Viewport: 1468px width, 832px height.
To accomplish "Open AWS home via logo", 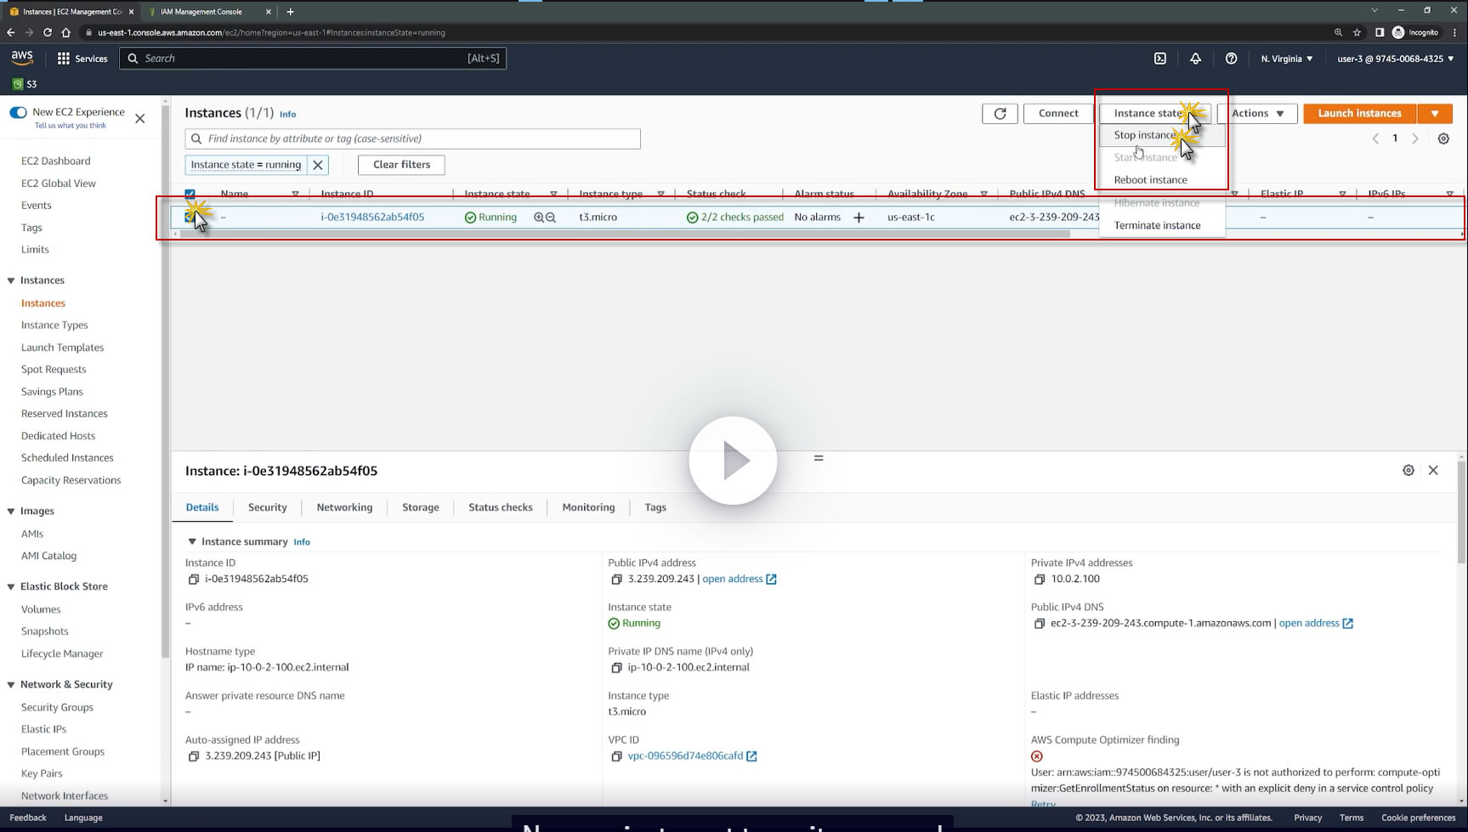I will pyautogui.click(x=22, y=58).
